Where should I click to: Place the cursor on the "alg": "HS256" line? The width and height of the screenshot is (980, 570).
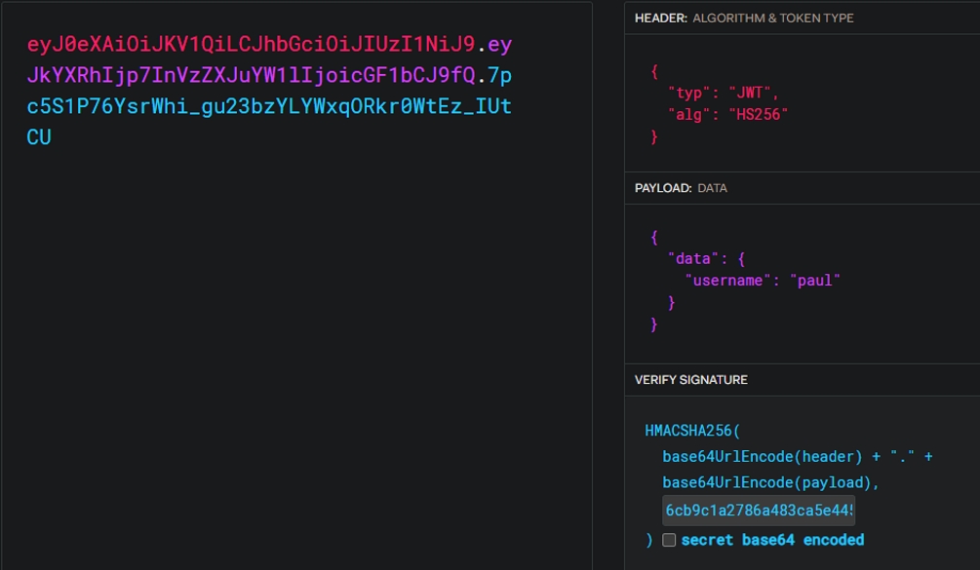pos(727,115)
